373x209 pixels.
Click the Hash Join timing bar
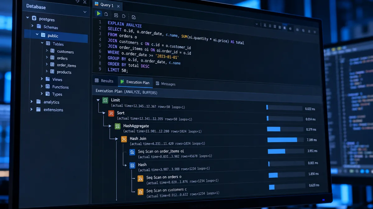point(285,140)
